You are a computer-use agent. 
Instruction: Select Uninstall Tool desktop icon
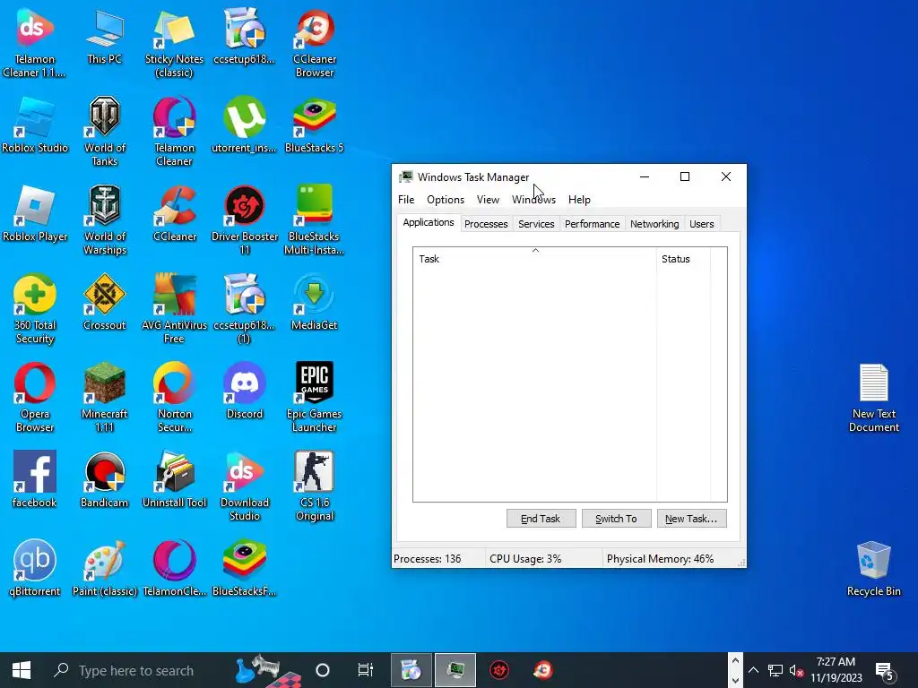(x=175, y=479)
